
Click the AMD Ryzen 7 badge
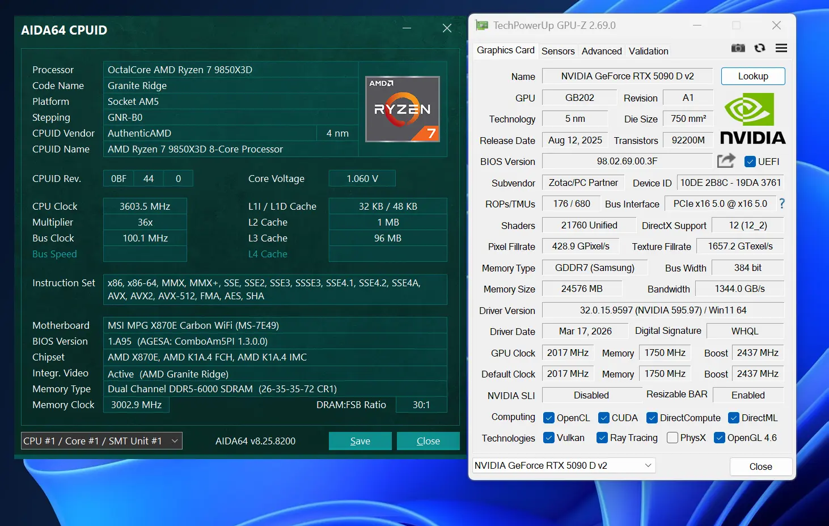403,109
